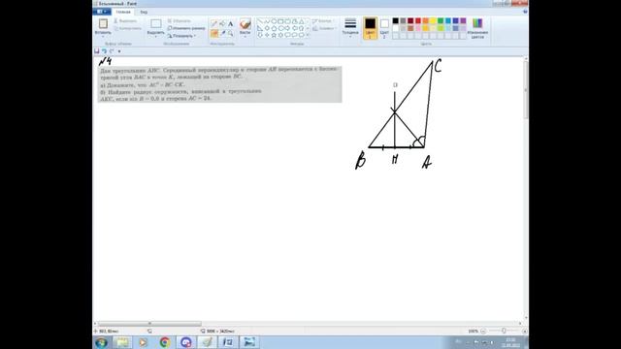
Task: Choose the orange color swatch
Action: tap(425, 21)
